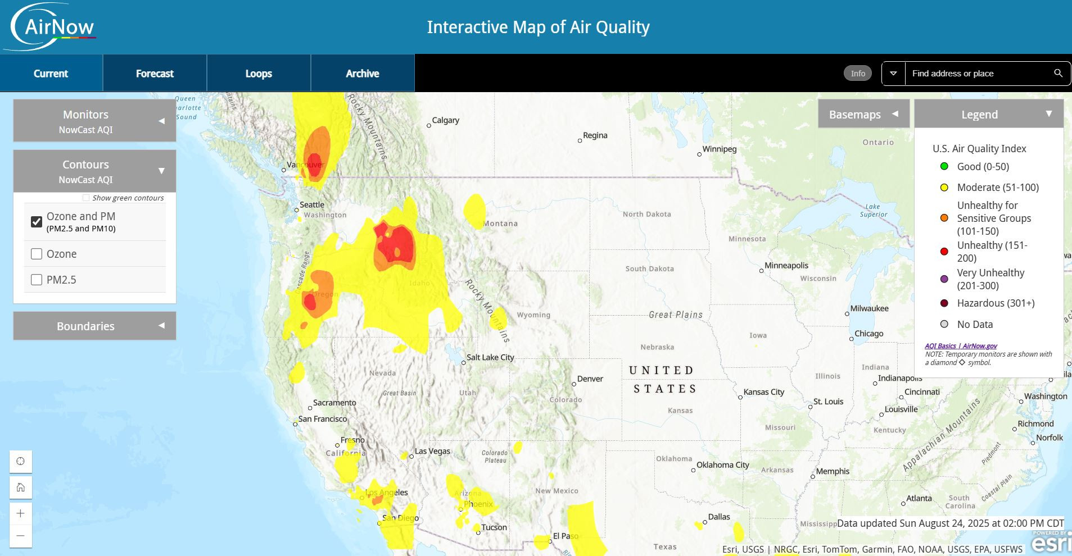Click the yellow Moderate legend swatch
Viewport: 1072px width, 556px height.
944,188
